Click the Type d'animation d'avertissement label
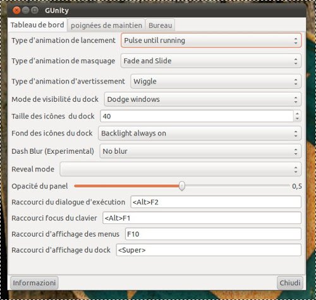Viewport: 316px width, 300px height. tap(68, 81)
